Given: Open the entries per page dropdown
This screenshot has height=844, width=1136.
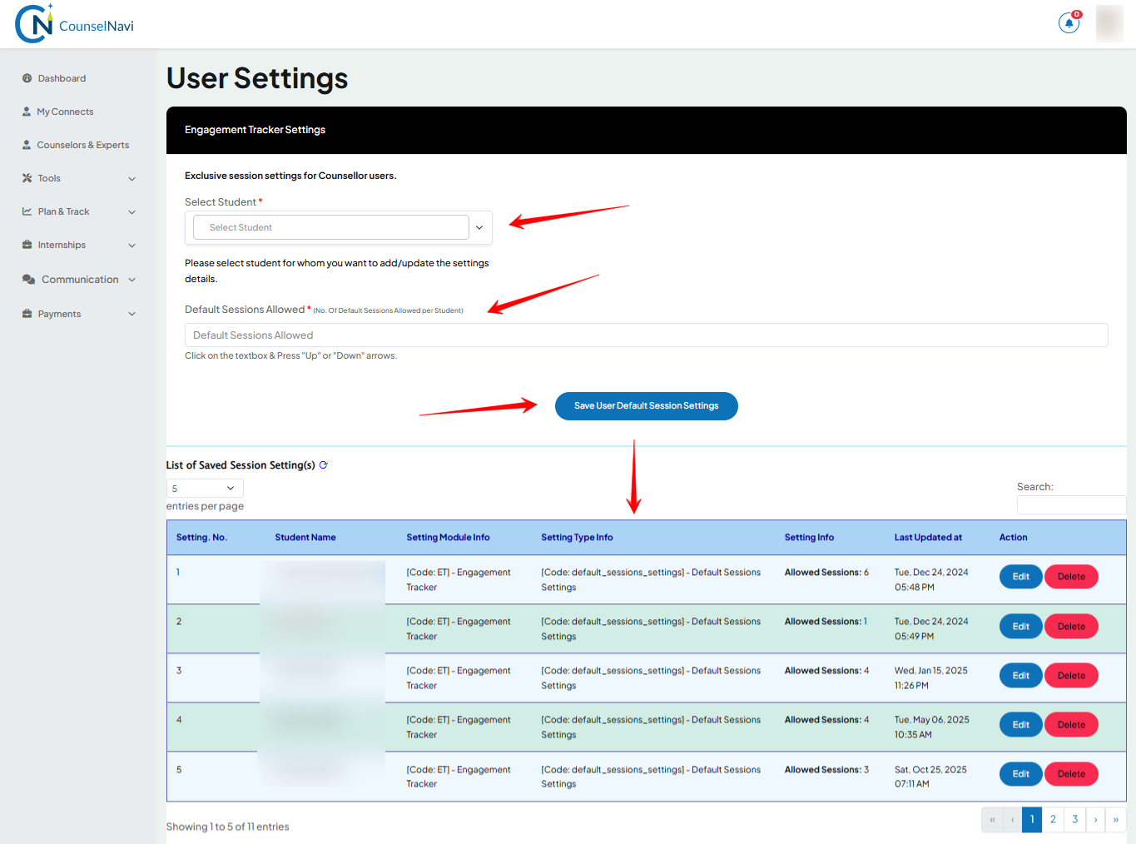Looking at the screenshot, I should pyautogui.click(x=204, y=488).
